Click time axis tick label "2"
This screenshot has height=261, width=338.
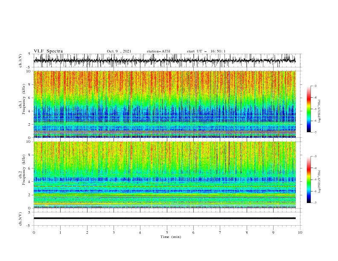(x=87, y=232)
